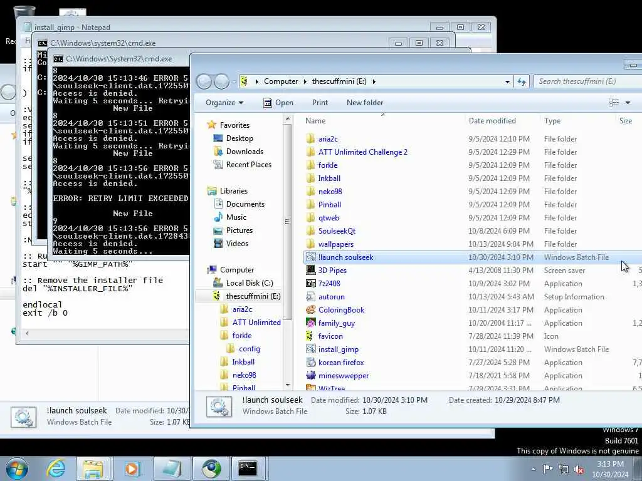Select the !launch soulseek batch file
The width and height of the screenshot is (642, 481).
click(345, 257)
